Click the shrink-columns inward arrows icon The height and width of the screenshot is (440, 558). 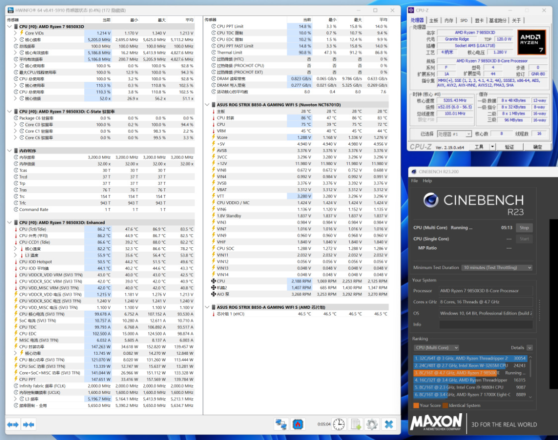28,424
